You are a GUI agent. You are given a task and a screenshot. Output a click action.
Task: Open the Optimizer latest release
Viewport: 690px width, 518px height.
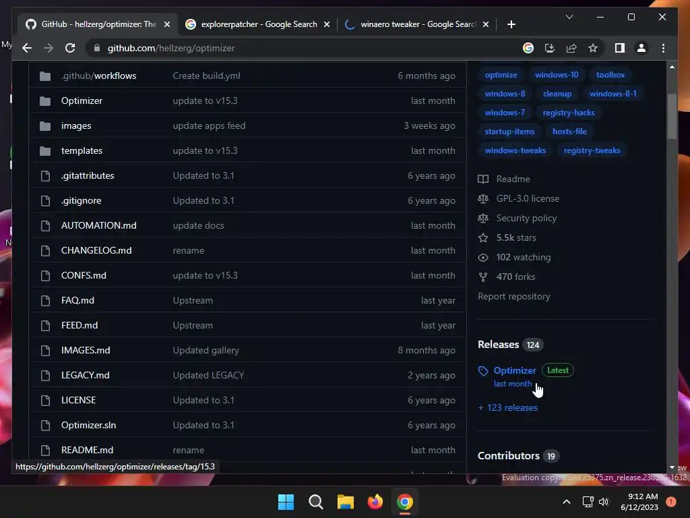pyautogui.click(x=514, y=370)
